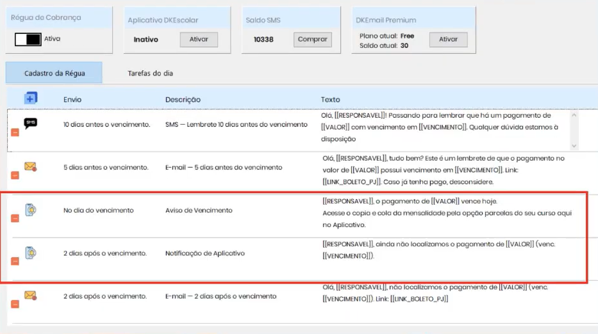The width and height of the screenshot is (598, 334).
Task: Click the app notification icon for No dia do vencimento
Action: pyautogui.click(x=31, y=210)
